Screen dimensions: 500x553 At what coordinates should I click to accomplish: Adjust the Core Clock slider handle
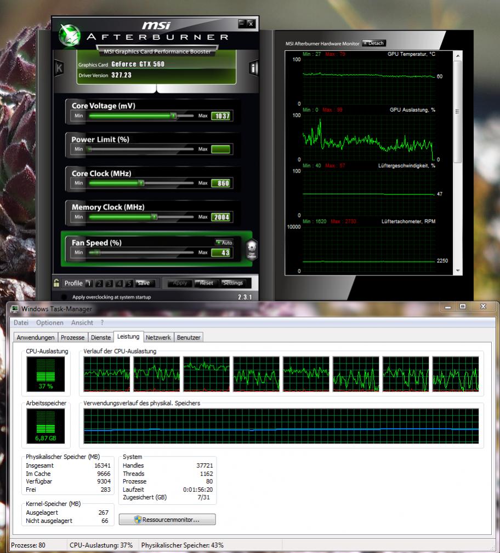pos(141,183)
